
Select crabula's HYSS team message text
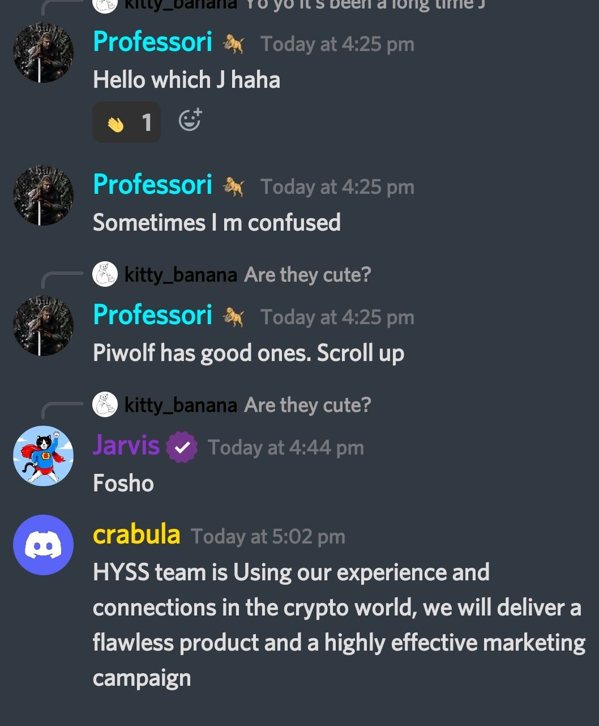tap(339, 625)
